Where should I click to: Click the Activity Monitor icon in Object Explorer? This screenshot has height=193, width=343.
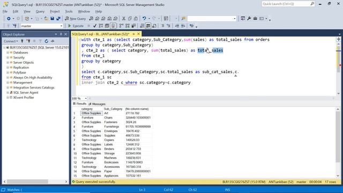(53, 41)
